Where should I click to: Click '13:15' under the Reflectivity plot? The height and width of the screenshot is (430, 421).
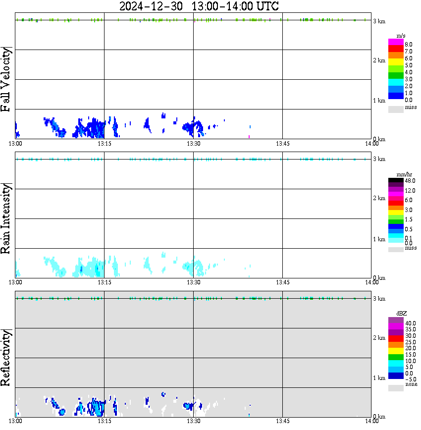coord(105,421)
